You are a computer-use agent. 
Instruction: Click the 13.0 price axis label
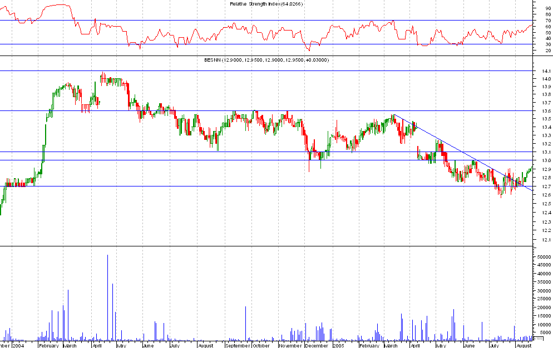[547, 160]
